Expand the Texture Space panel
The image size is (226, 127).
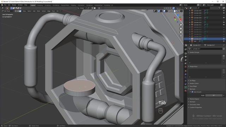pos(194,99)
